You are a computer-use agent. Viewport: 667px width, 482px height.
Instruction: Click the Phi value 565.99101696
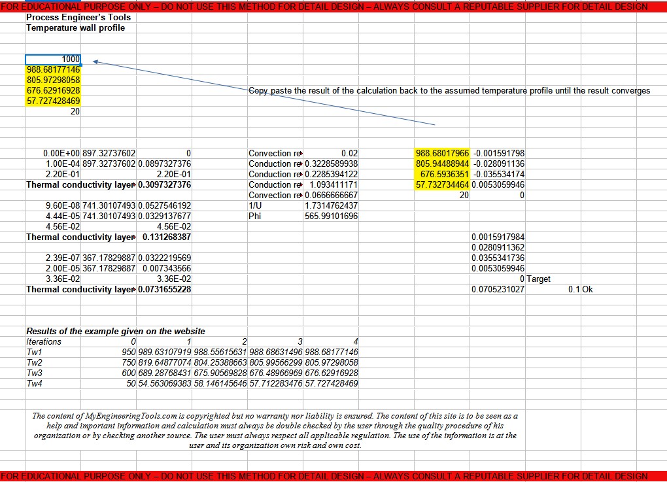pyautogui.click(x=331, y=216)
